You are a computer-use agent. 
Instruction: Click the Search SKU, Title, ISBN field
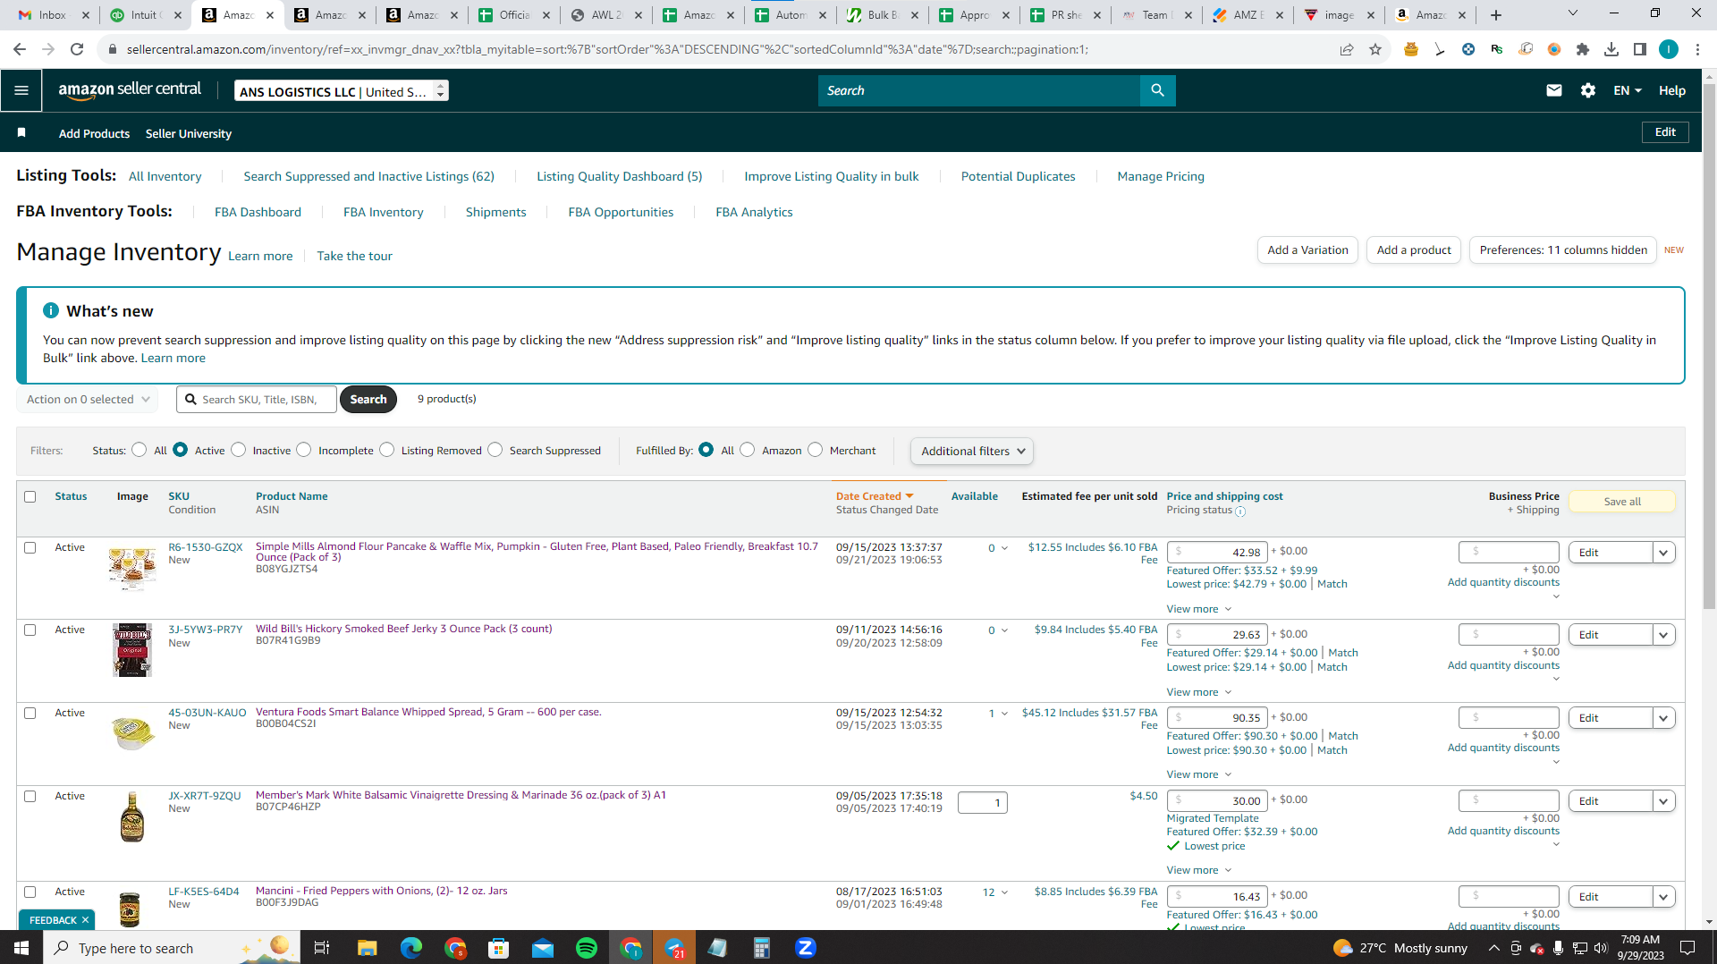coord(257,400)
